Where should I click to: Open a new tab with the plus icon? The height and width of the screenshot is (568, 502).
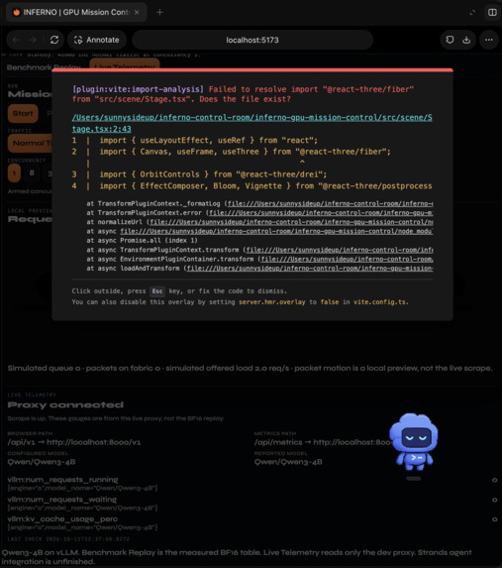159,12
